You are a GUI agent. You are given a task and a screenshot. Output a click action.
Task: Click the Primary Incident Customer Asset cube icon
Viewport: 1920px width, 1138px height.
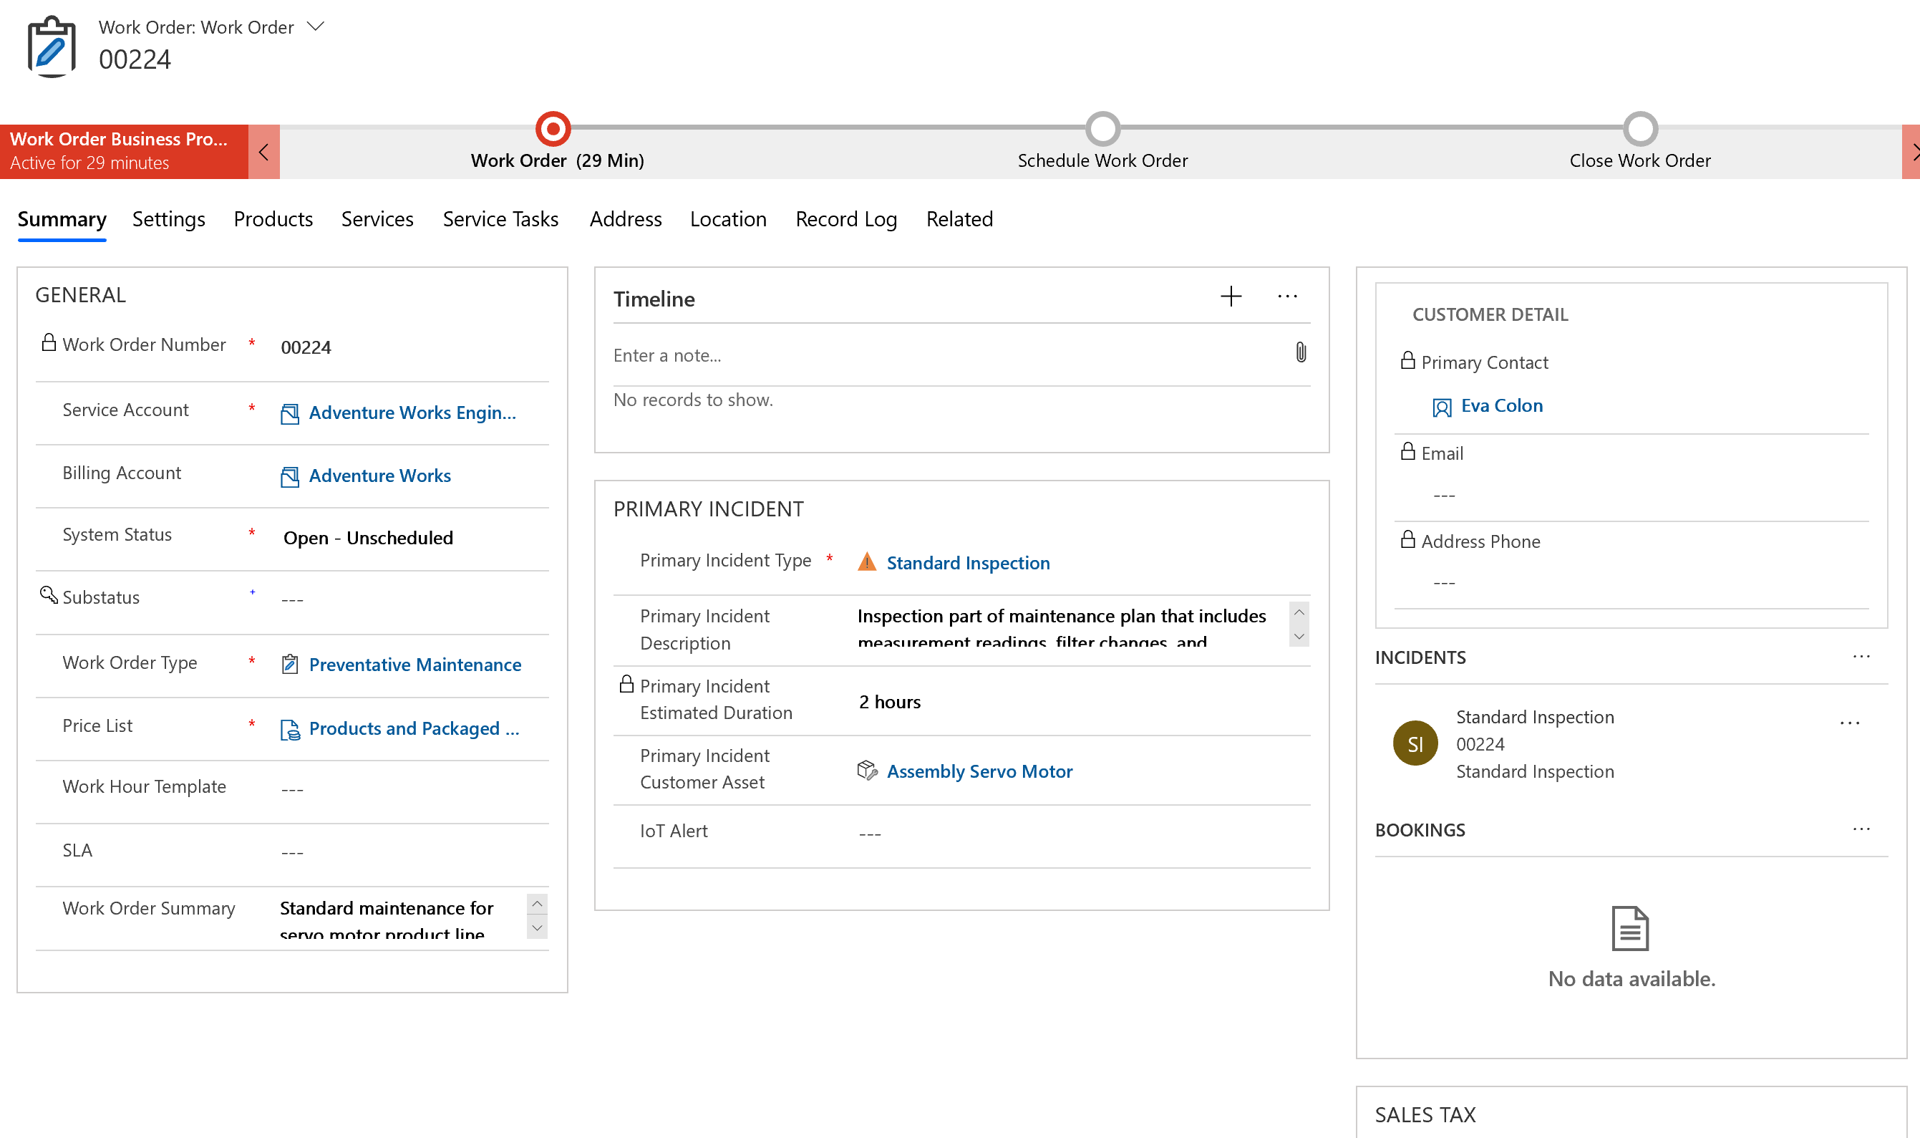tap(866, 769)
